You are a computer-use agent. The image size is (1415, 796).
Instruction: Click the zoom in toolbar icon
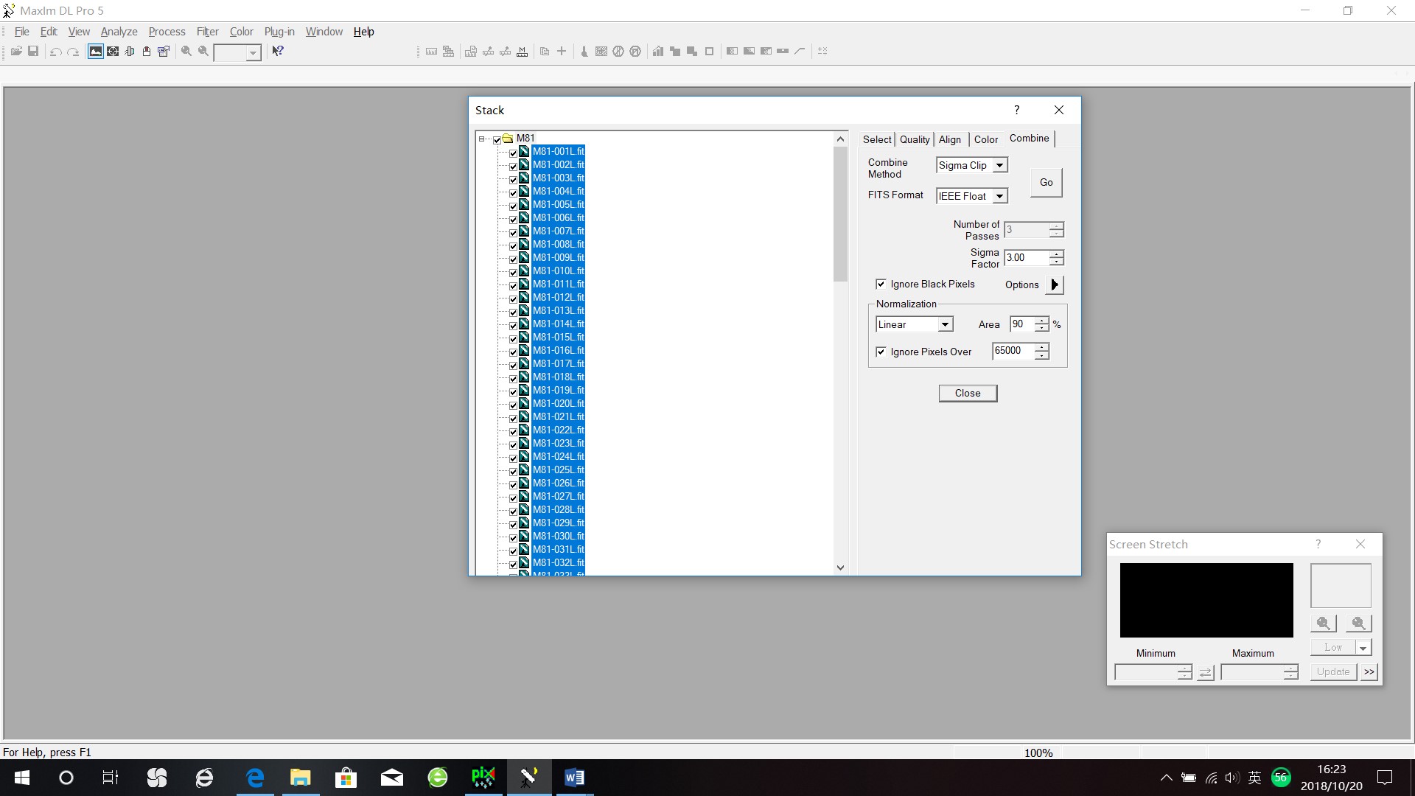[186, 51]
